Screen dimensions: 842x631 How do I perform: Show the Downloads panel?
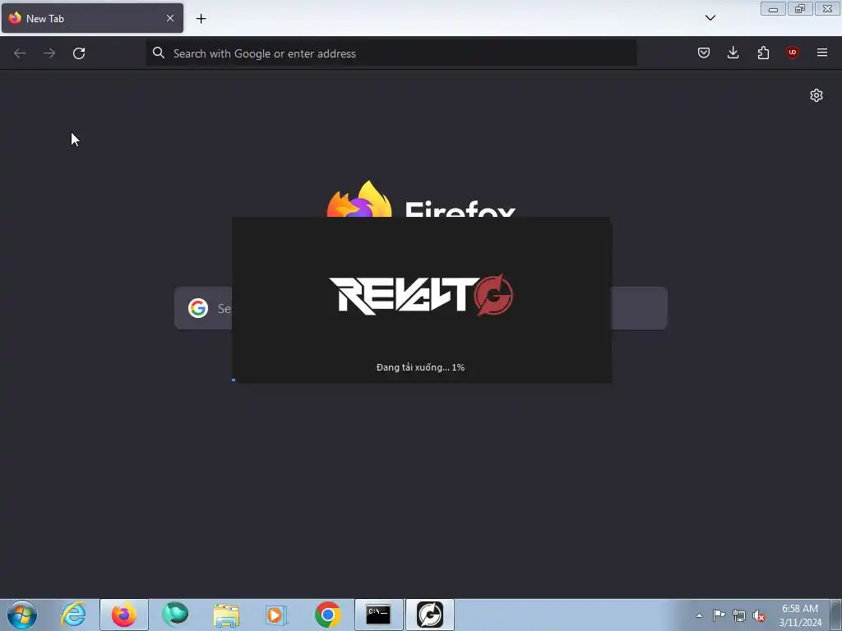733,53
